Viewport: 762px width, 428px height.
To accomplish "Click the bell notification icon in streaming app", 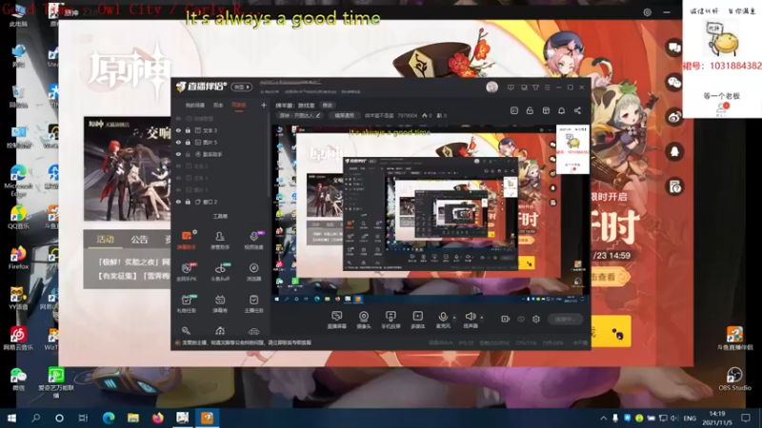I will (x=561, y=110).
